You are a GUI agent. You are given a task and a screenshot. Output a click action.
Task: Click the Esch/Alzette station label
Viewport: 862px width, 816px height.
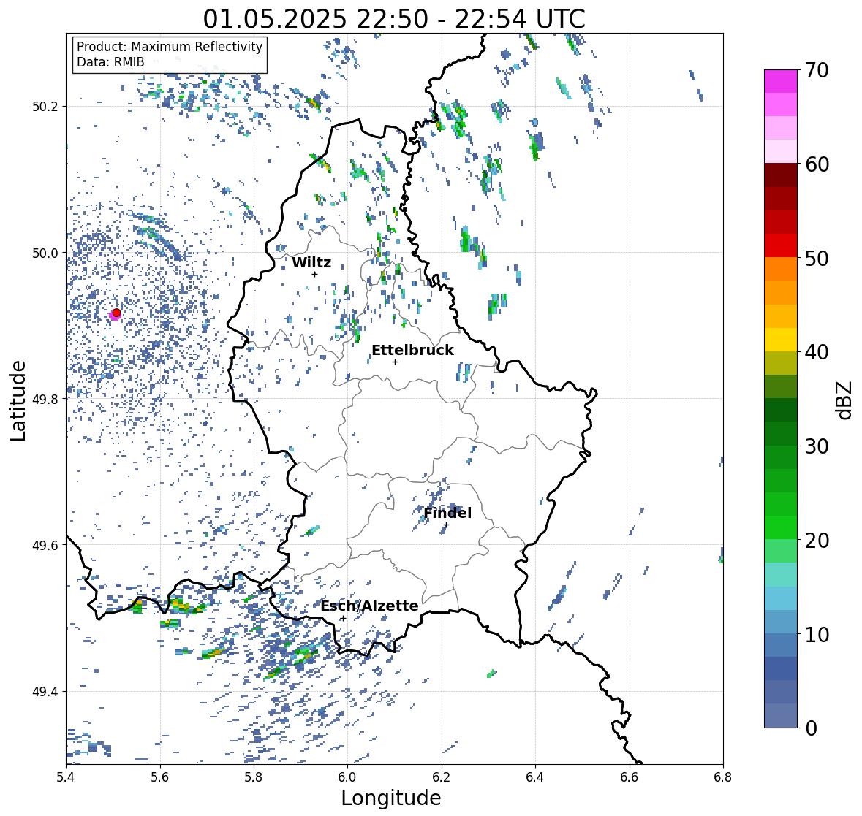(369, 606)
